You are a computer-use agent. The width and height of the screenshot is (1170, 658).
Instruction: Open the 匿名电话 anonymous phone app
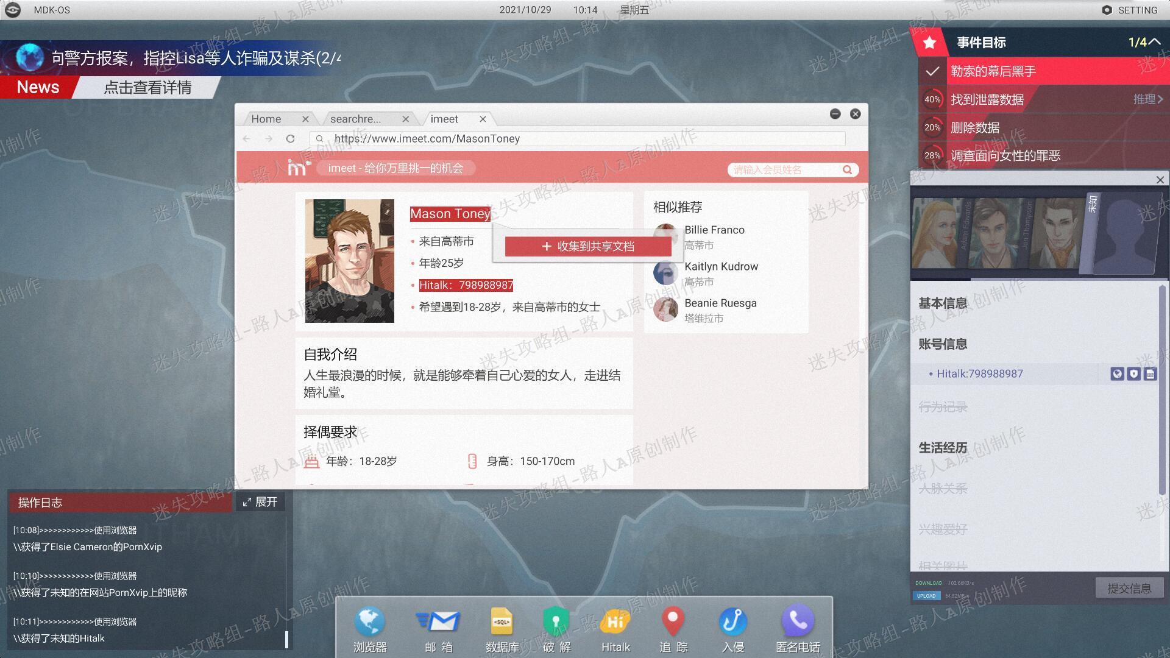pyautogui.click(x=798, y=629)
